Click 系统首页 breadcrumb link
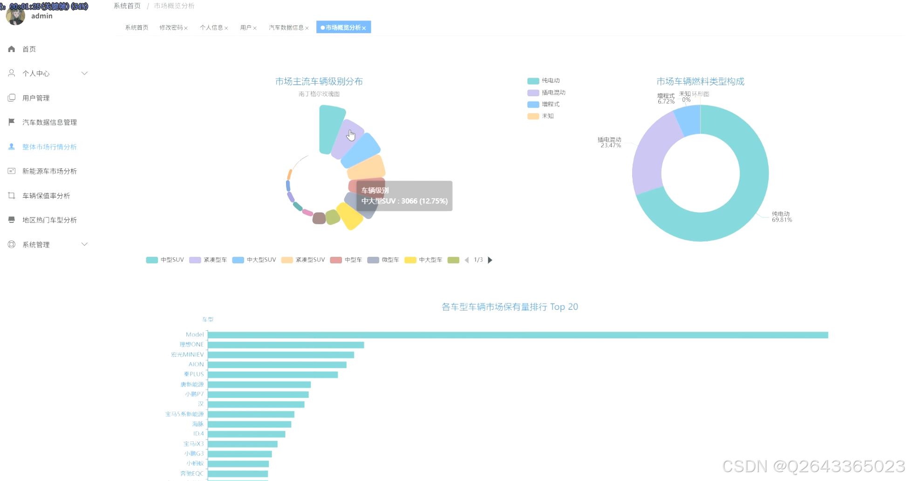Screen dimensions: 907x481 [x=127, y=6]
